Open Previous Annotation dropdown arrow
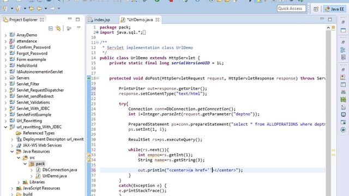Screen dimensions: 349x196 [x=25, y=9]
